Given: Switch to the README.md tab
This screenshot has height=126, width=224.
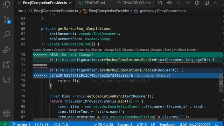Looking at the screenshot, I should click(92, 3).
